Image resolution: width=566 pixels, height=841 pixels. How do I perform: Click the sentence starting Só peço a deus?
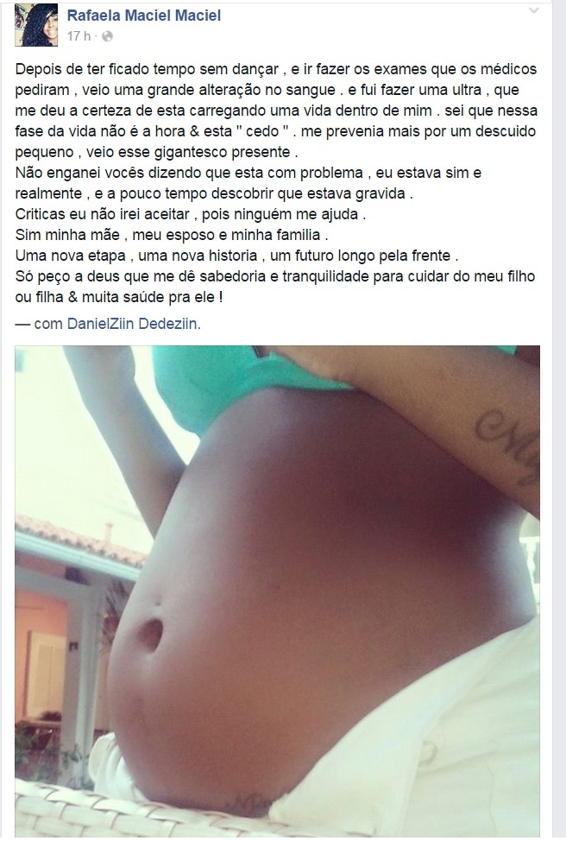(x=275, y=287)
